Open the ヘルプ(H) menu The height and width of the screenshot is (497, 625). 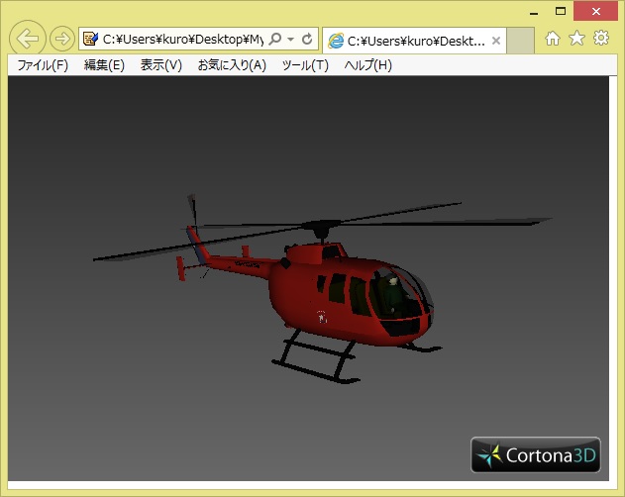point(367,65)
